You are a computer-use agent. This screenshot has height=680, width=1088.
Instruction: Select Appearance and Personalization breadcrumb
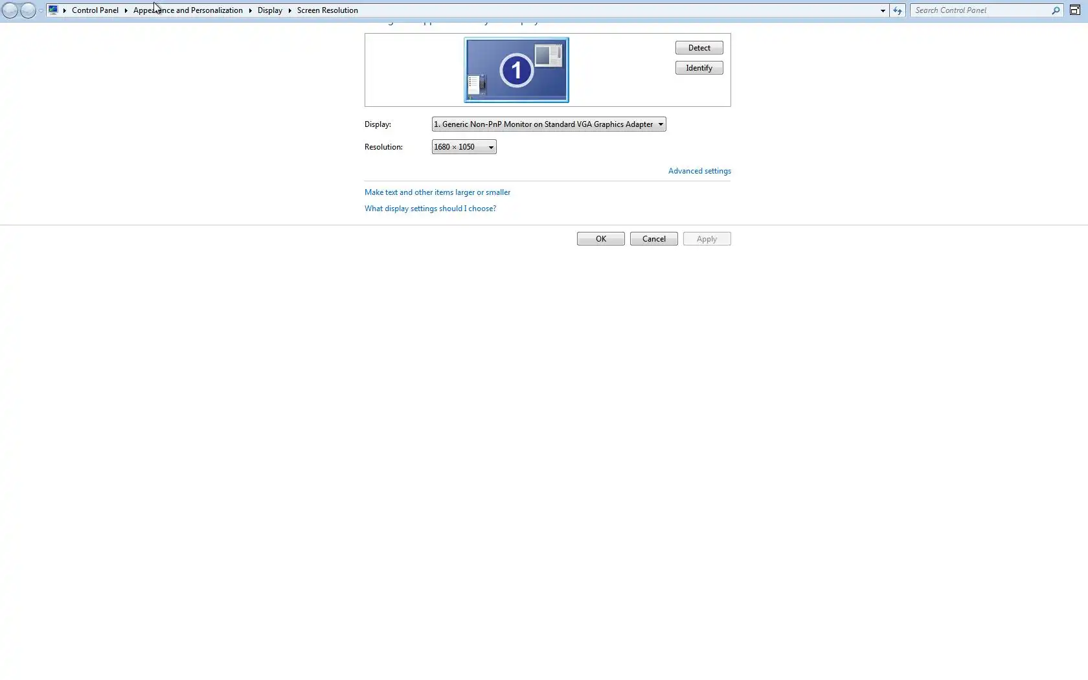[x=188, y=10]
